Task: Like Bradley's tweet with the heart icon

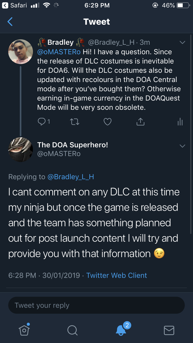Action: pos(108,122)
